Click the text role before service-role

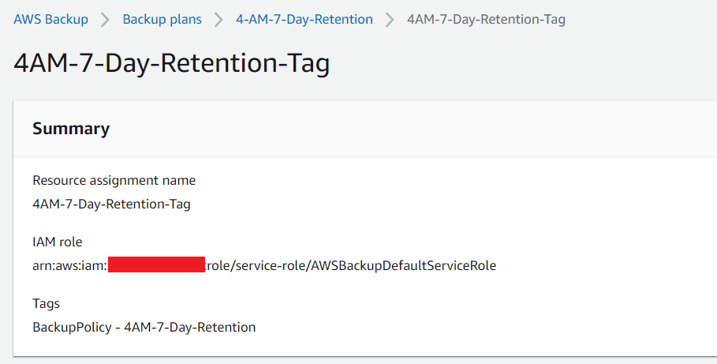218,265
